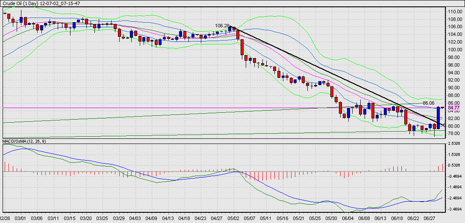Click the 86.06 price annotation label
The image size is (465, 223).
coord(429,103)
